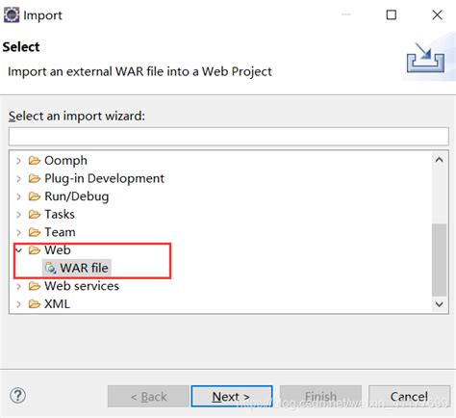Screen dimensions: 456x418
Task: Click the Tasks folder icon
Action: 35,214
